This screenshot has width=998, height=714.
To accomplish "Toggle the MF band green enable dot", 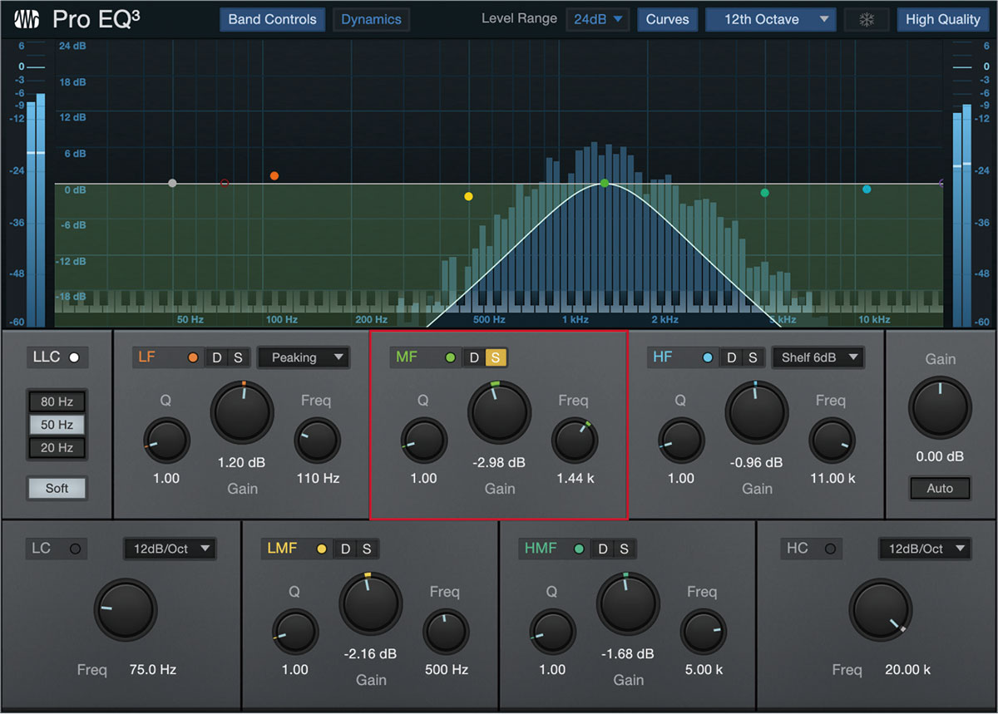I will point(451,358).
